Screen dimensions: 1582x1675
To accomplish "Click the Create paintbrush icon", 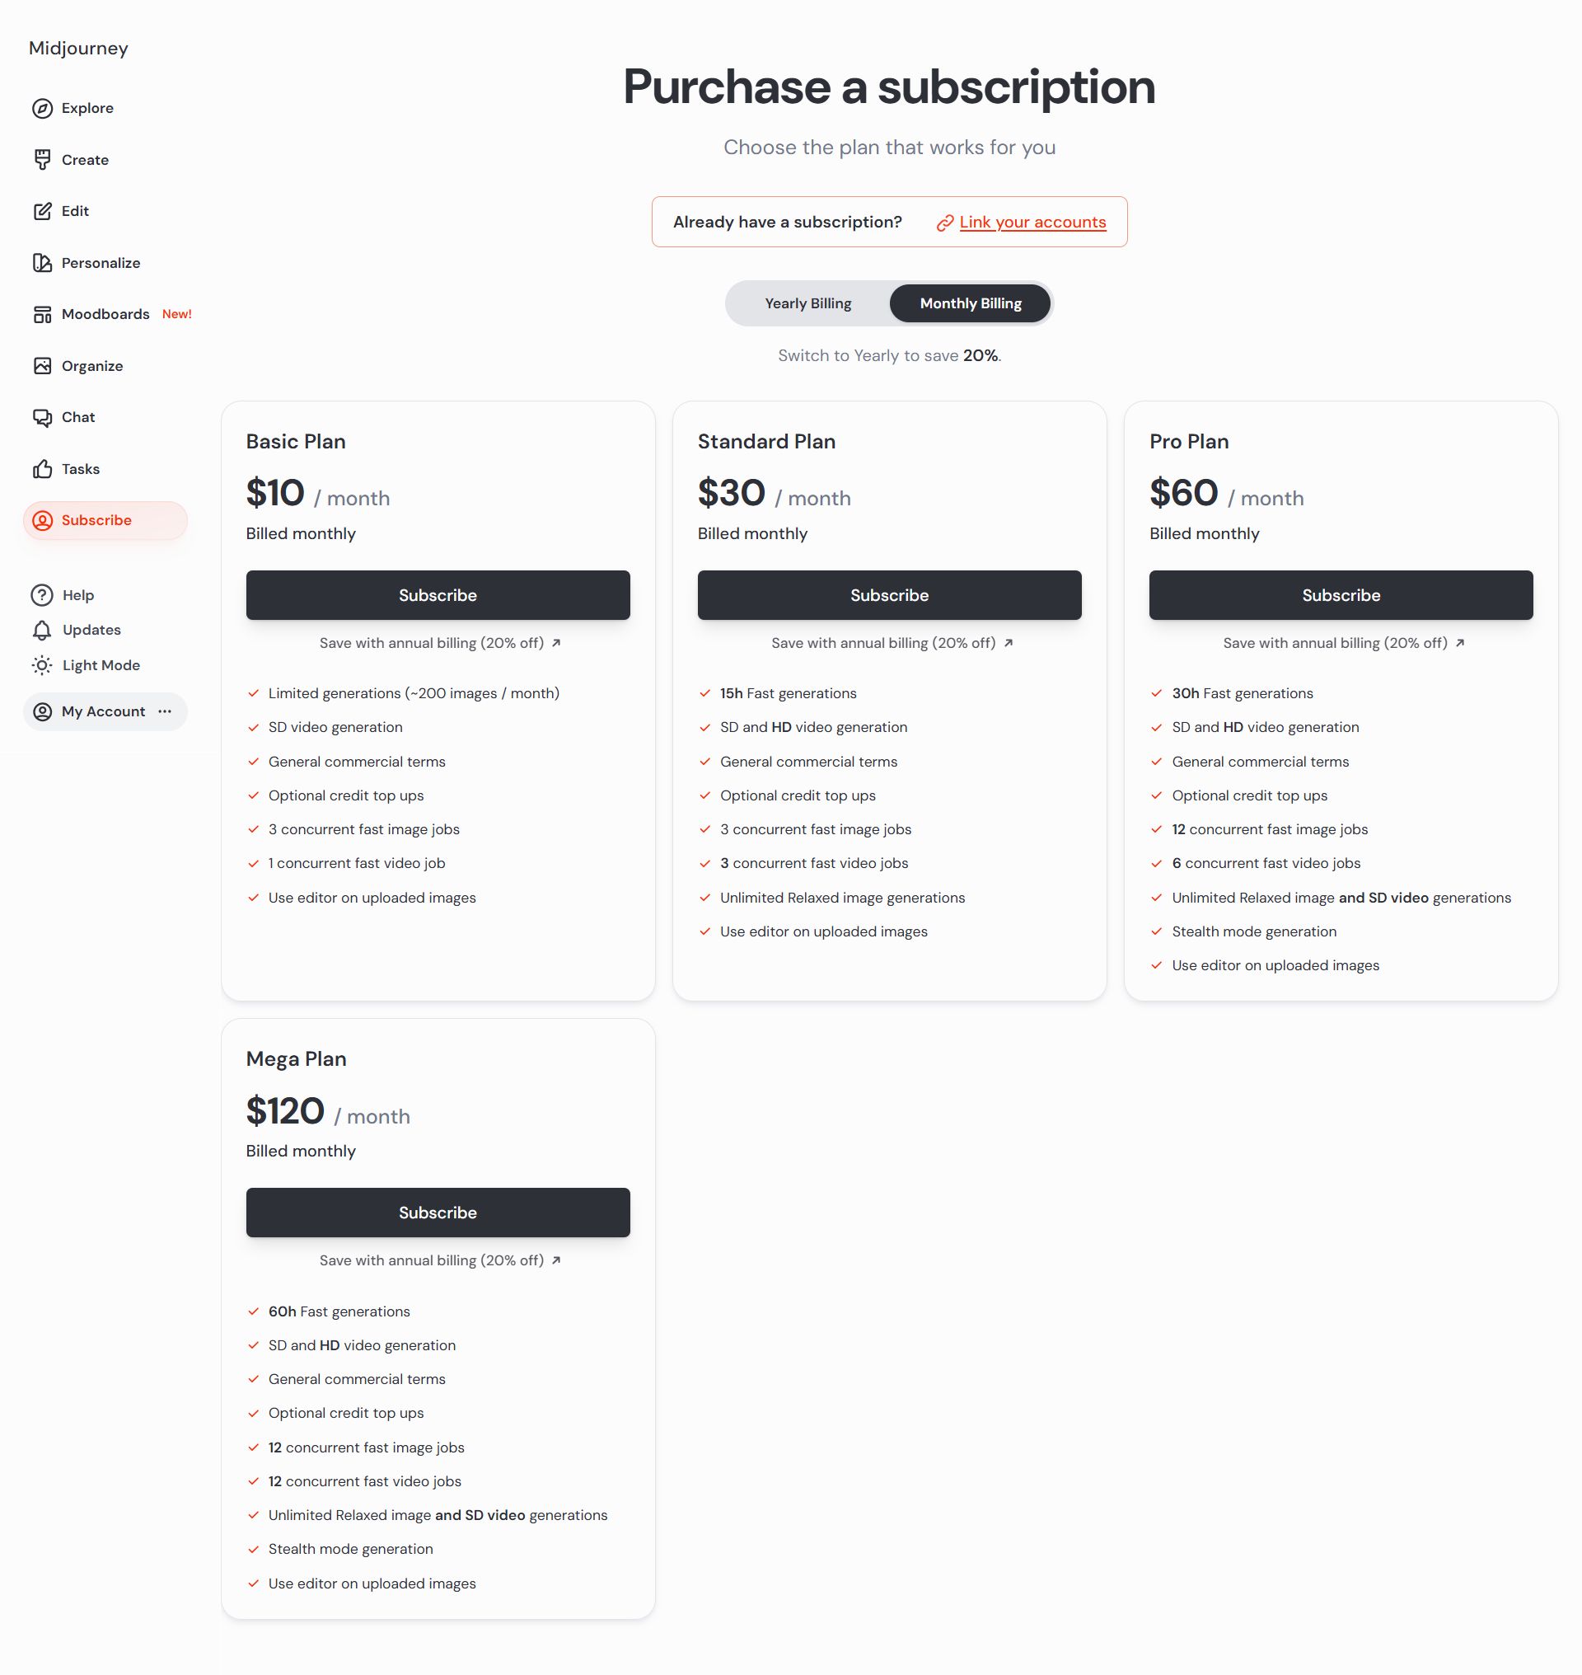I will 42,159.
